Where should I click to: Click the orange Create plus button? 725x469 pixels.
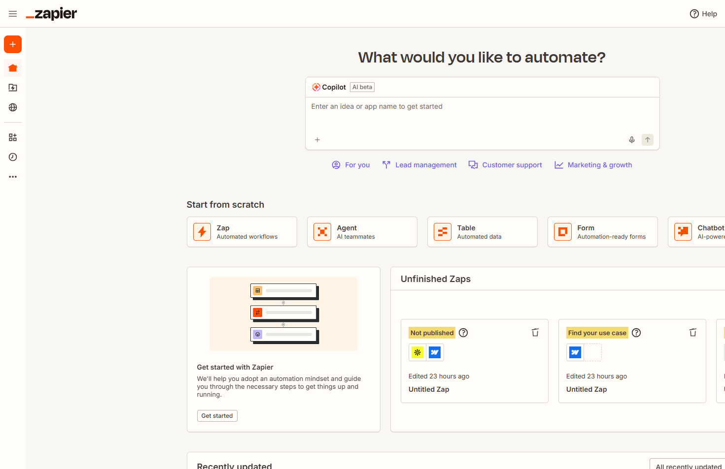[x=13, y=44]
